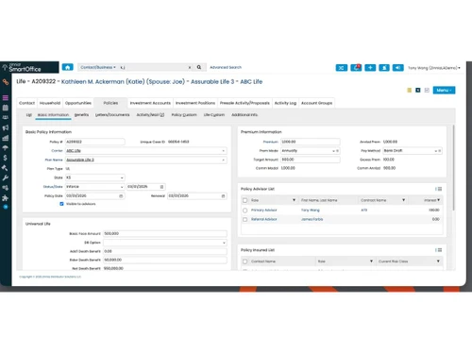Open Kathleen M. Ackerman contact link
Viewport: 472px width, 354px height.
click(123, 82)
